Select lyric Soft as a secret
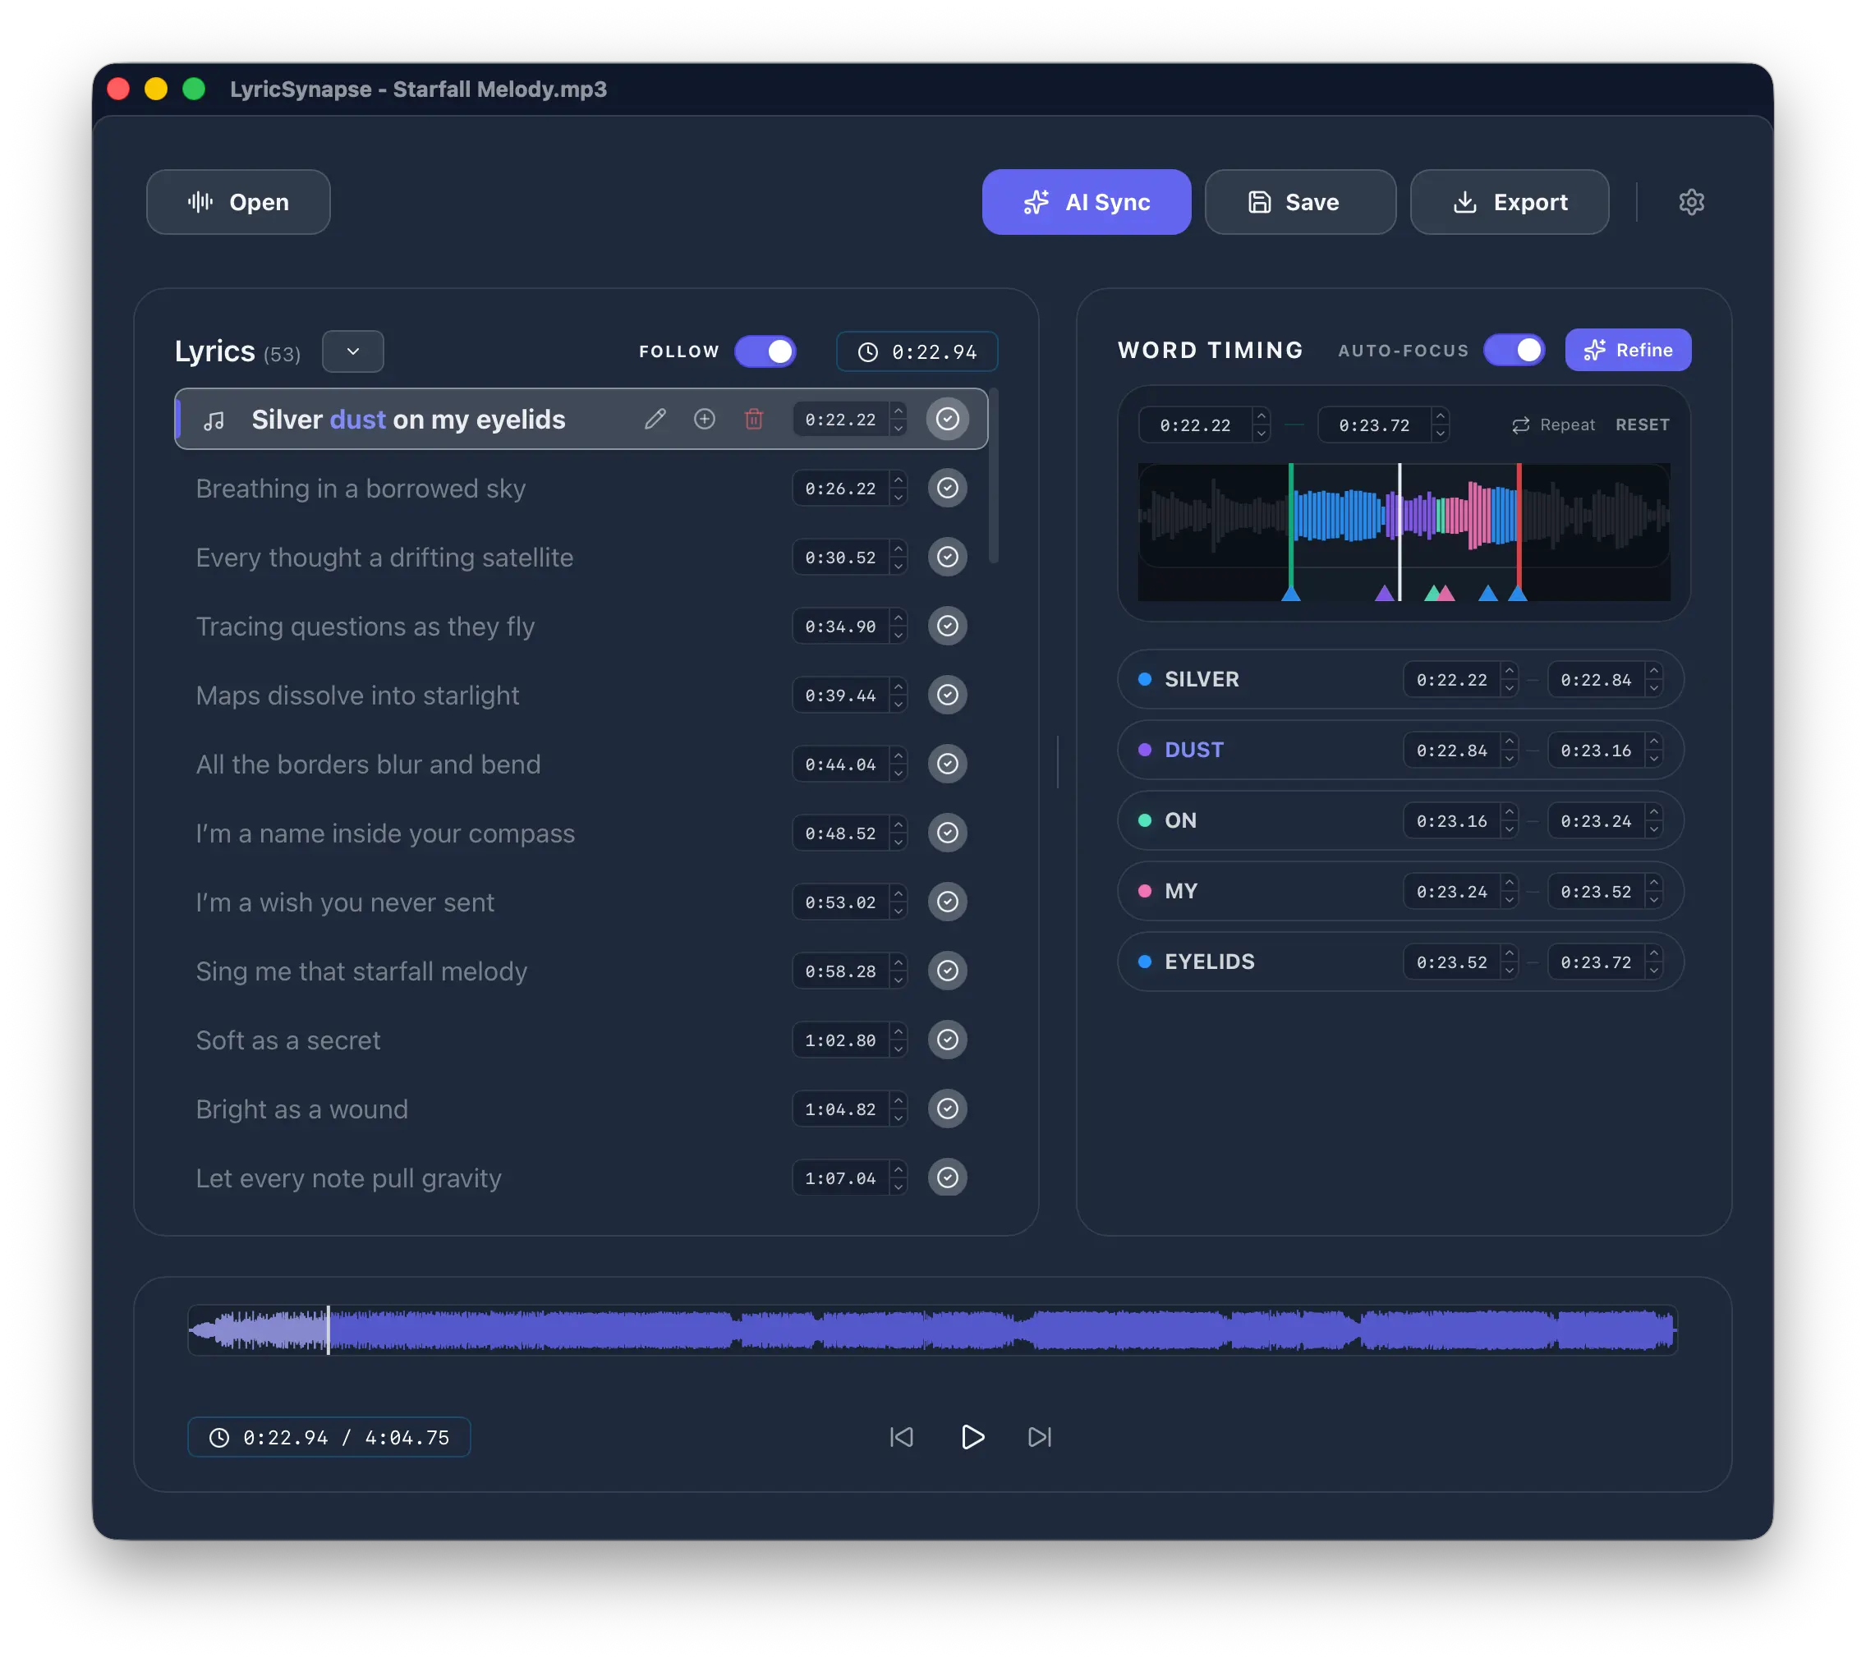The width and height of the screenshot is (1866, 1662). (287, 1040)
